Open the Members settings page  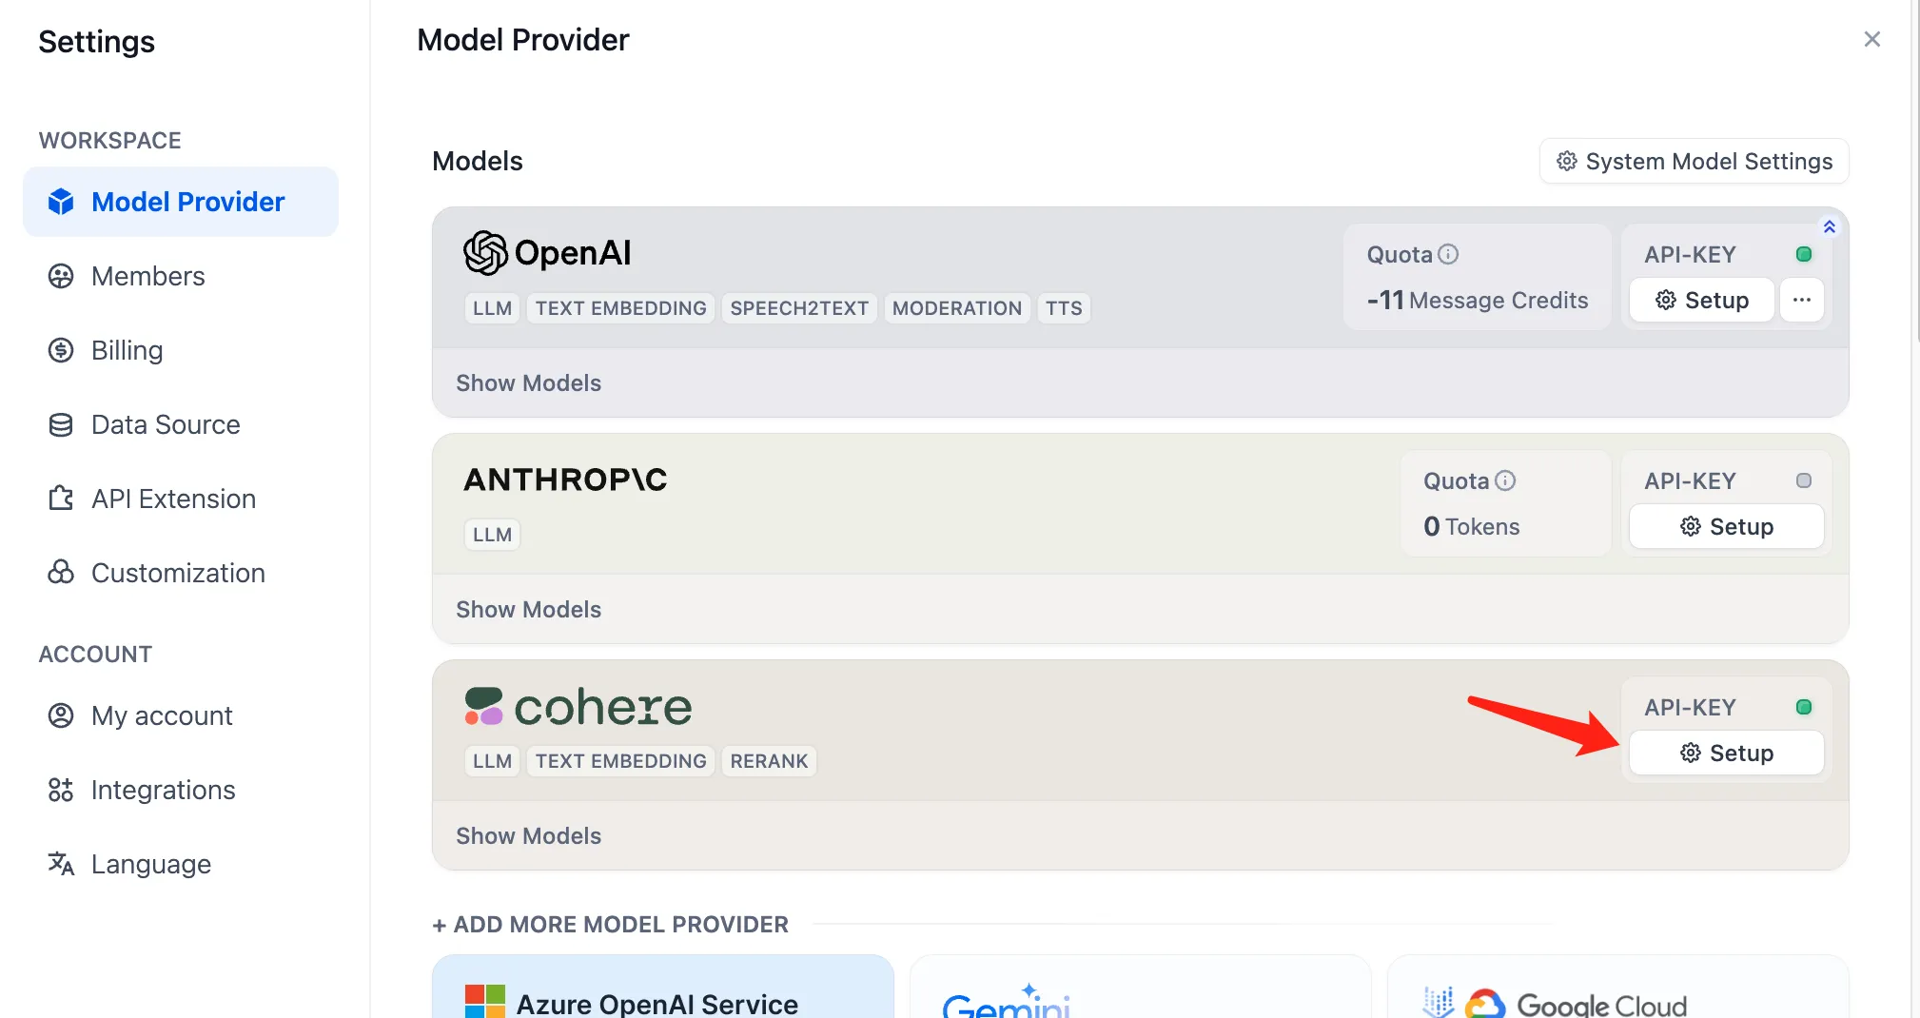pos(147,276)
